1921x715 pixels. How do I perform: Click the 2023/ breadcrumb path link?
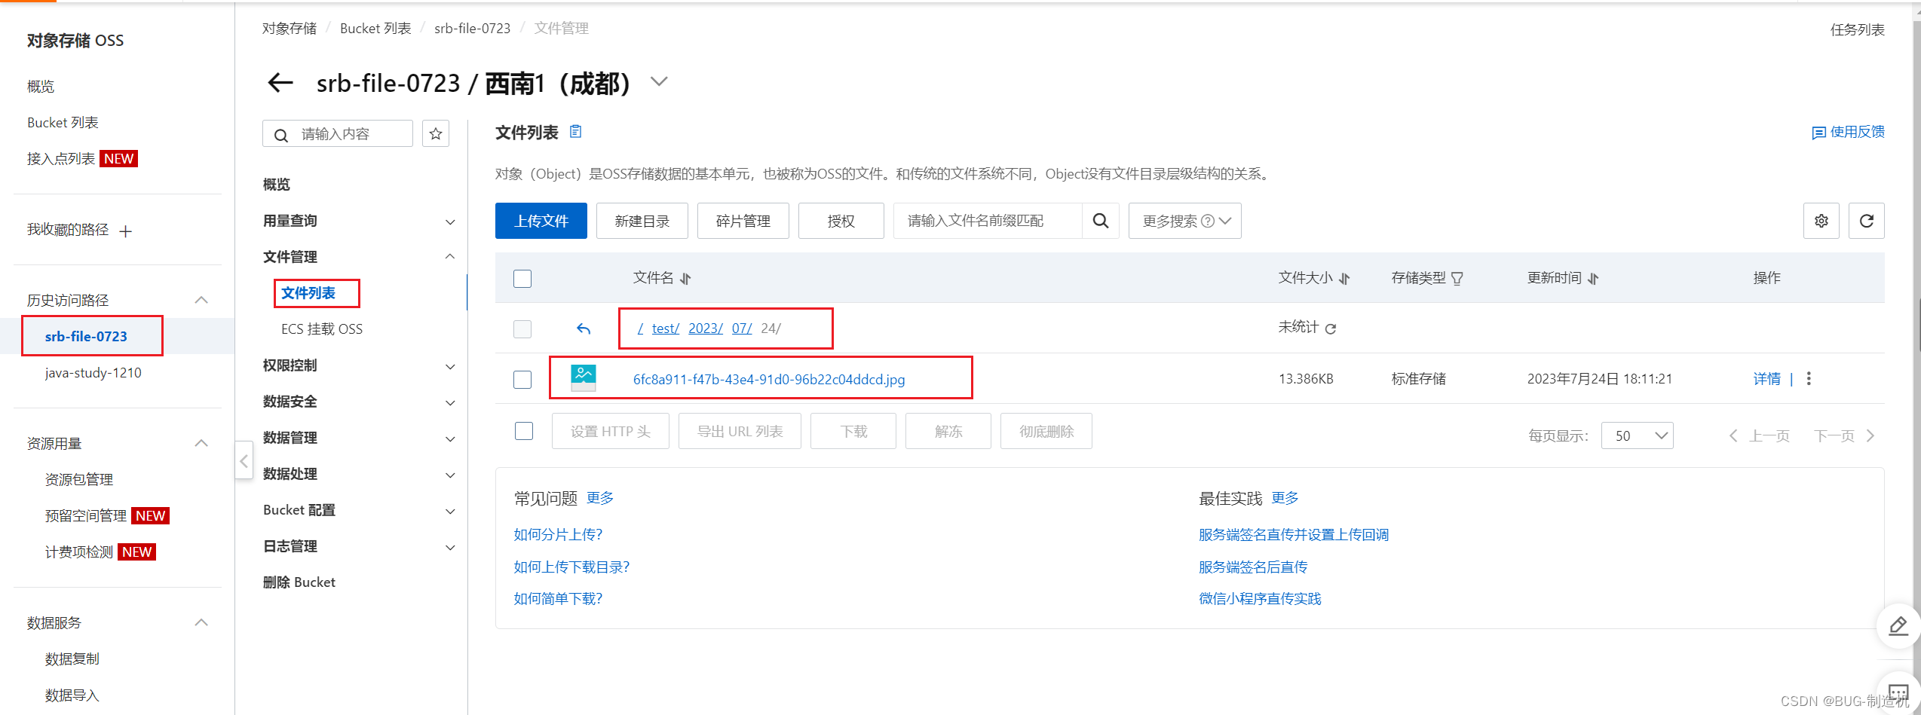pos(706,328)
